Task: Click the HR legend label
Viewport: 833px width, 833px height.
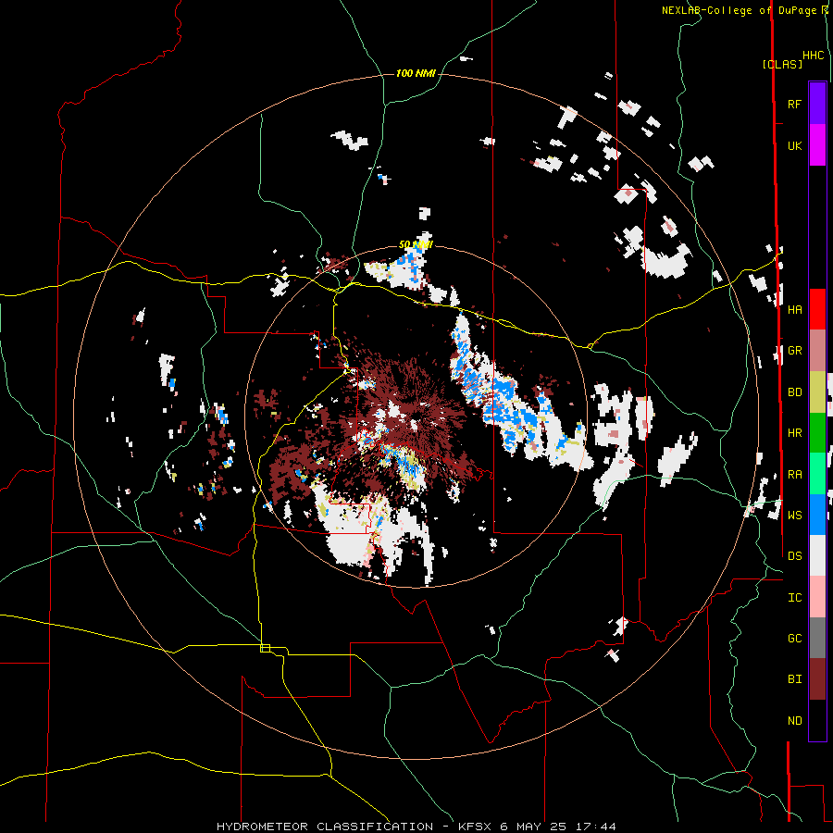Action: (794, 433)
